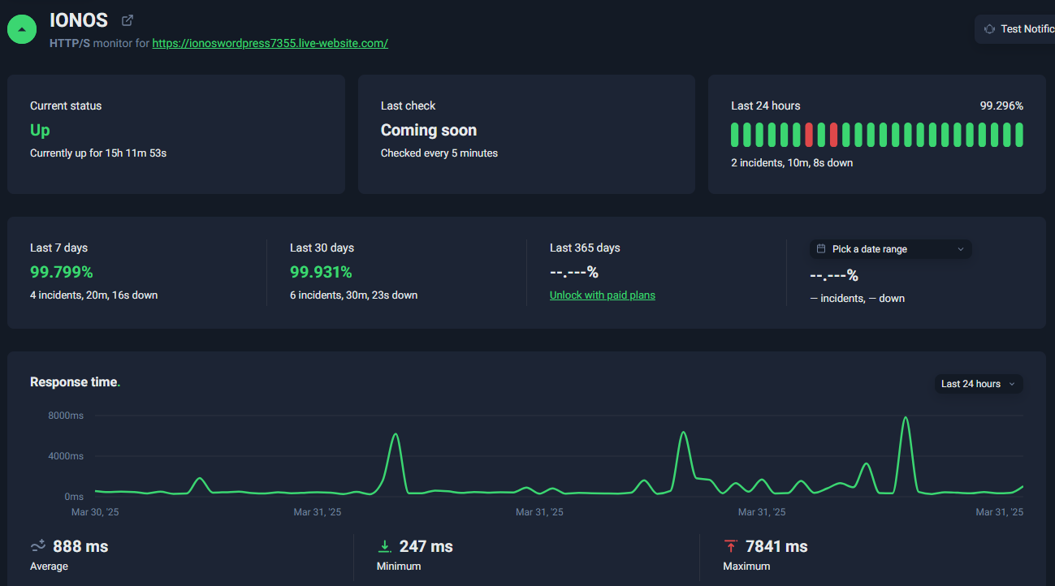The width and height of the screenshot is (1055, 586).
Task: Click the Coming soon last check text
Action: pyautogui.click(x=429, y=130)
